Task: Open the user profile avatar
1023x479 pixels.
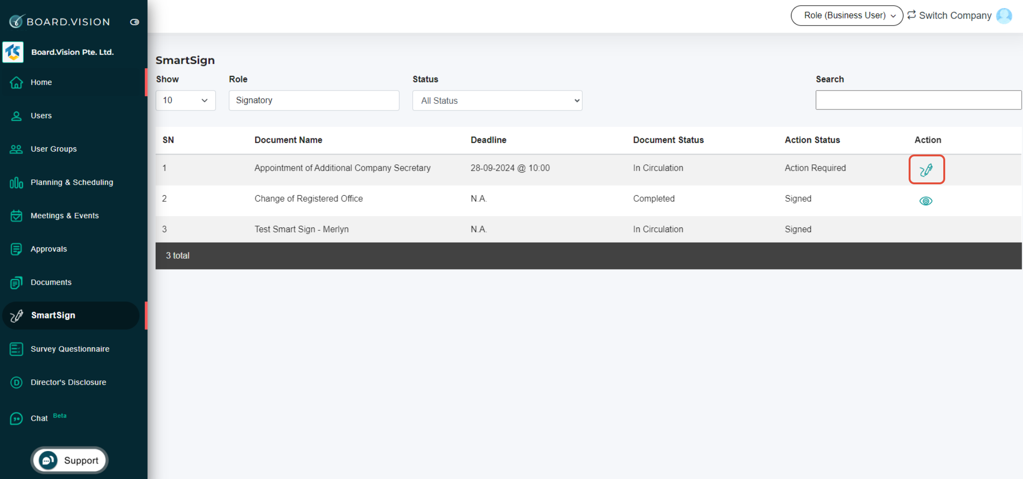Action: click(1004, 16)
